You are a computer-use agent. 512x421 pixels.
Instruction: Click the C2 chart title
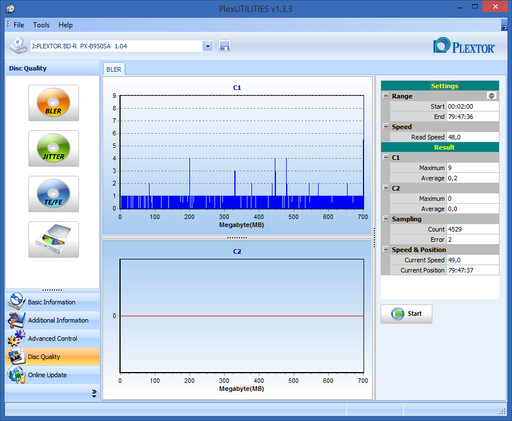(x=237, y=251)
